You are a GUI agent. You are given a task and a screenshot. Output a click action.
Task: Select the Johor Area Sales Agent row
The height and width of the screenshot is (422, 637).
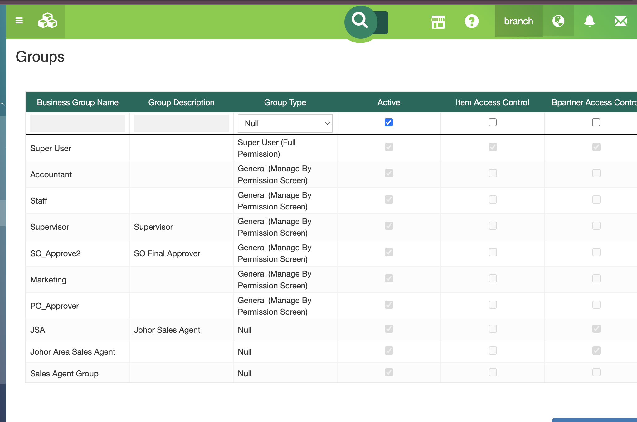(x=73, y=352)
